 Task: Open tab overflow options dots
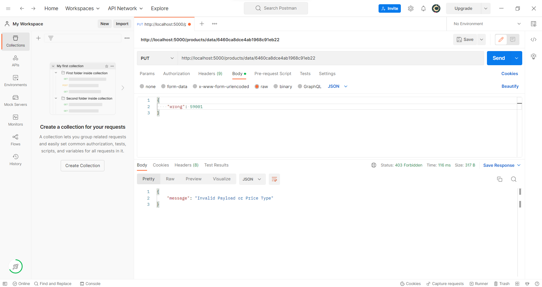pyautogui.click(x=215, y=24)
